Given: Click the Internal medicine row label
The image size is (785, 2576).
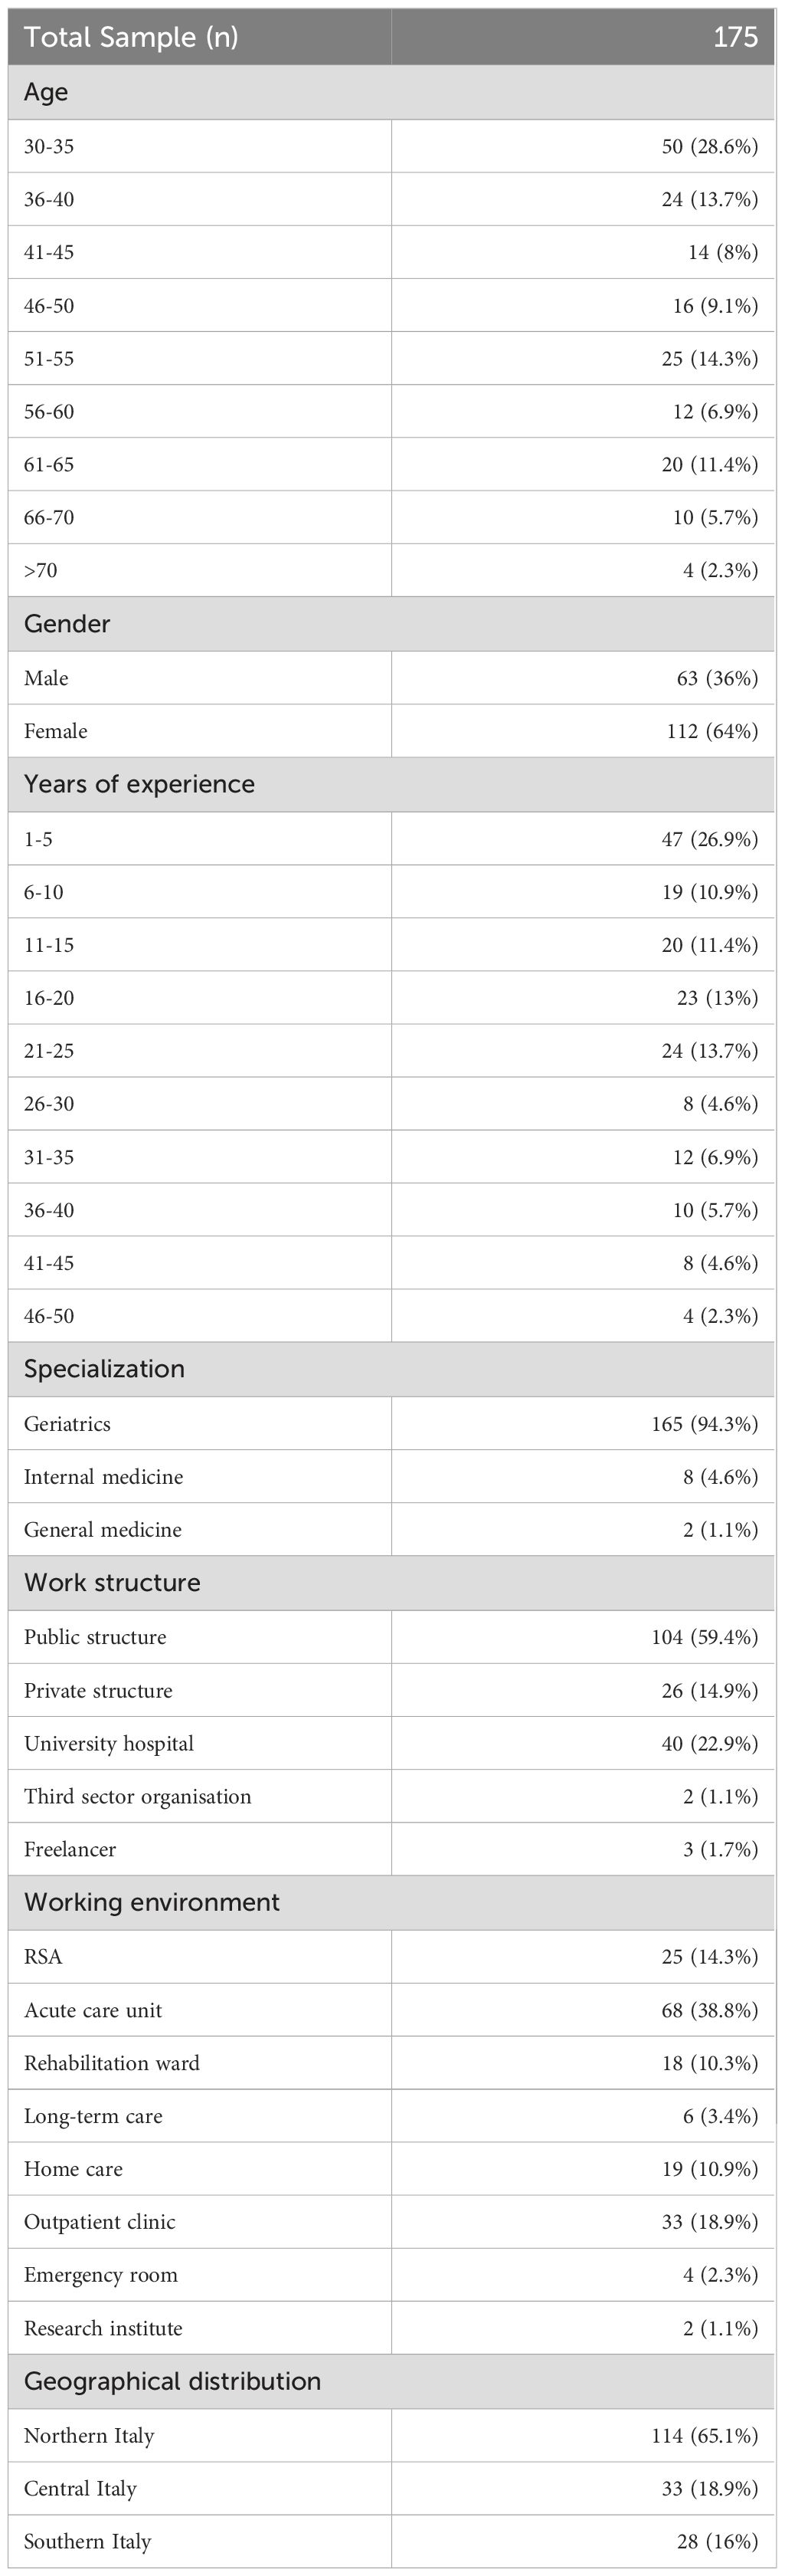Looking at the screenshot, I should [x=103, y=1477].
